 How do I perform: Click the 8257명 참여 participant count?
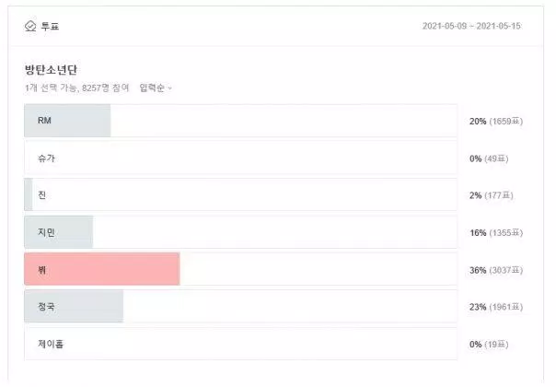pyautogui.click(x=105, y=88)
